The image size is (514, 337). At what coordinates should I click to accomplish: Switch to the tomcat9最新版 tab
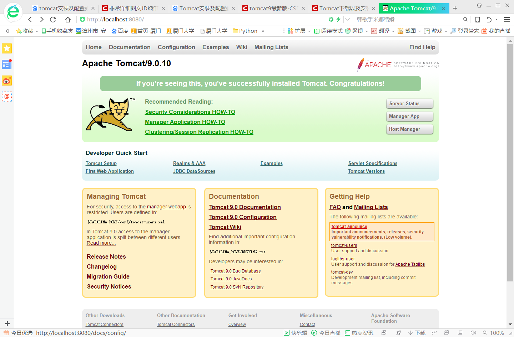click(x=273, y=8)
